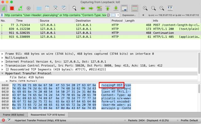This screenshot has height=124, width=201.
Task: Select the File Data: 419 bytes line
Action: (27, 77)
